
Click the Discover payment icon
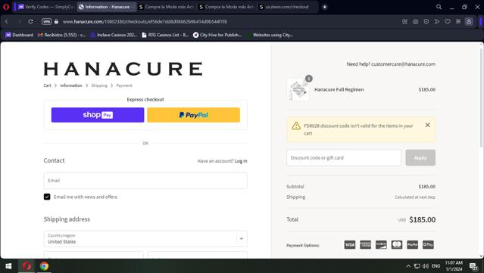click(x=381, y=245)
